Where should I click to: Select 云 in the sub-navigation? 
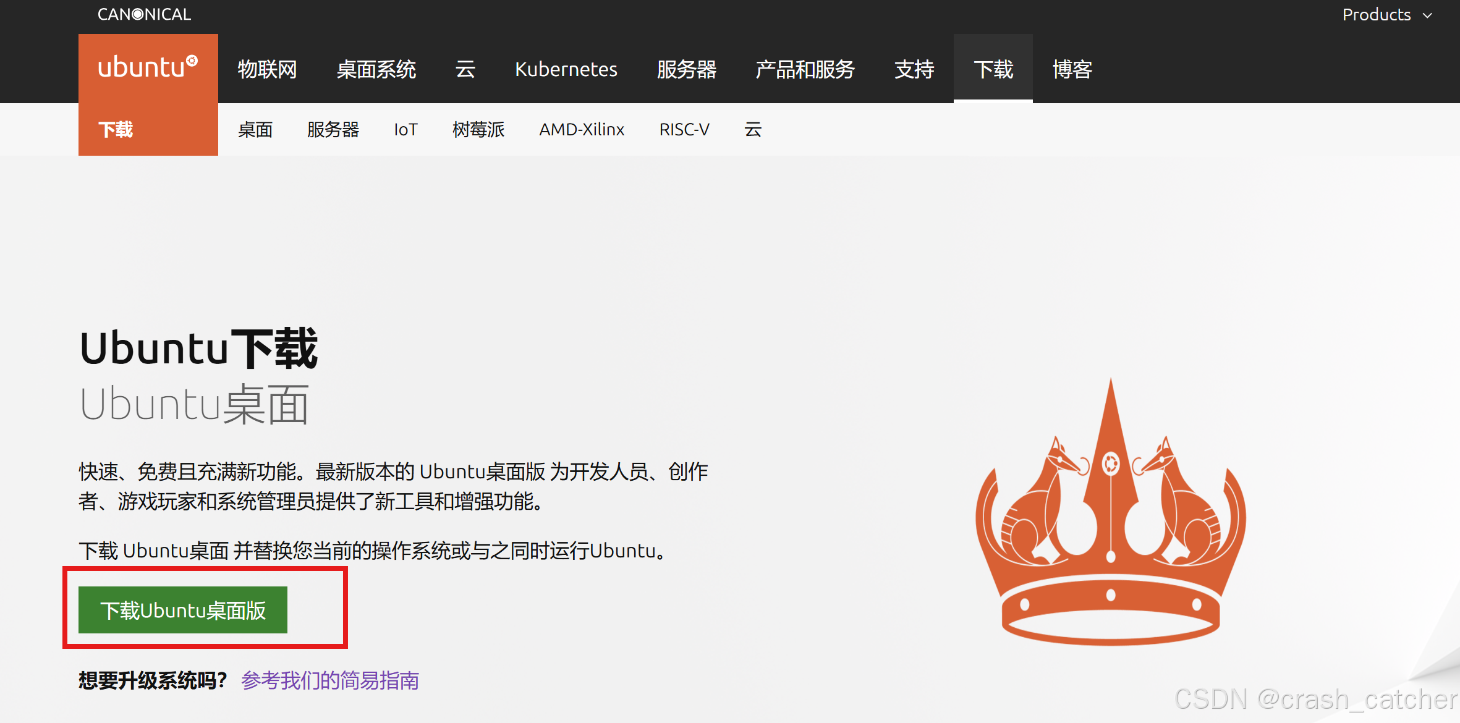pyautogui.click(x=753, y=129)
